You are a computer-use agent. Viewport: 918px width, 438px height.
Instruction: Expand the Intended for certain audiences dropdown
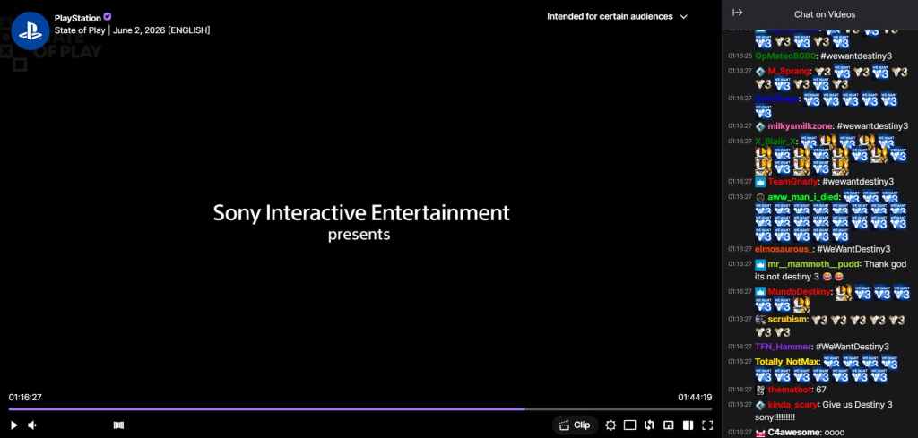(x=617, y=16)
